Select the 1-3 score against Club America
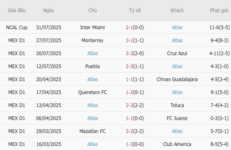 click(x=135, y=144)
